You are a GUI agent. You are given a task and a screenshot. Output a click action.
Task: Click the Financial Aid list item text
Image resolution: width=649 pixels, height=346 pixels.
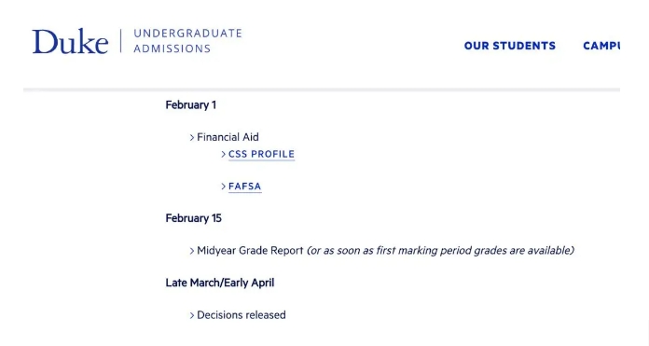pos(228,137)
